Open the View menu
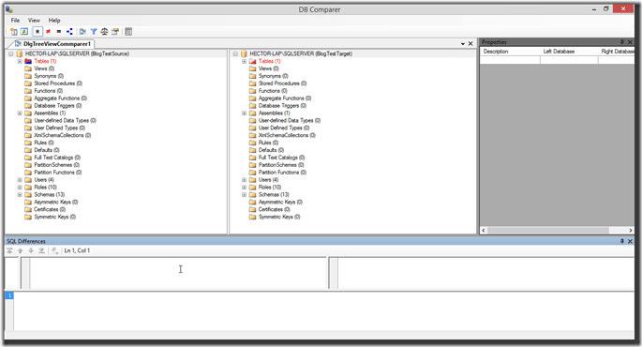The width and height of the screenshot is (642, 347). [x=34, y=20]
